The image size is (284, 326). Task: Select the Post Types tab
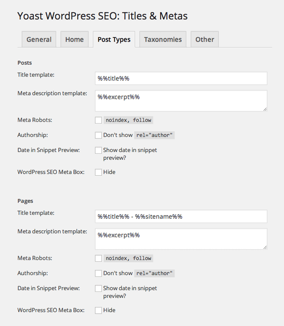point(114,39)
